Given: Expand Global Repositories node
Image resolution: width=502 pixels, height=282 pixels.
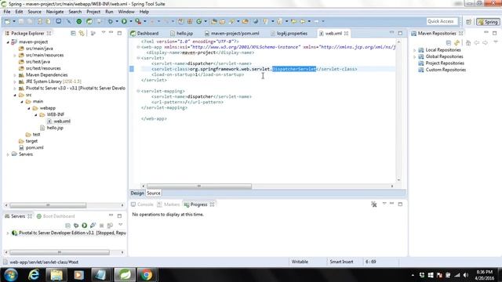Looking at the screenshot, I should [x=415, y=56].
